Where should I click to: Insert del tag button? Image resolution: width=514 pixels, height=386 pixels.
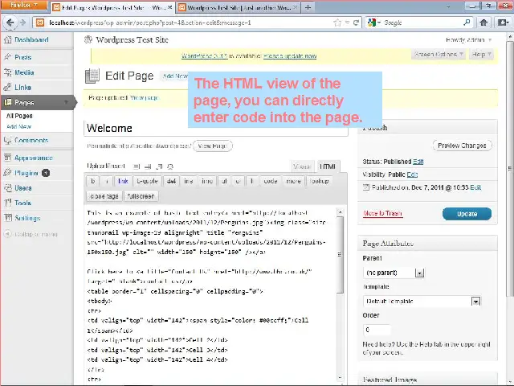pyautogui.click(x=171, y=181)
